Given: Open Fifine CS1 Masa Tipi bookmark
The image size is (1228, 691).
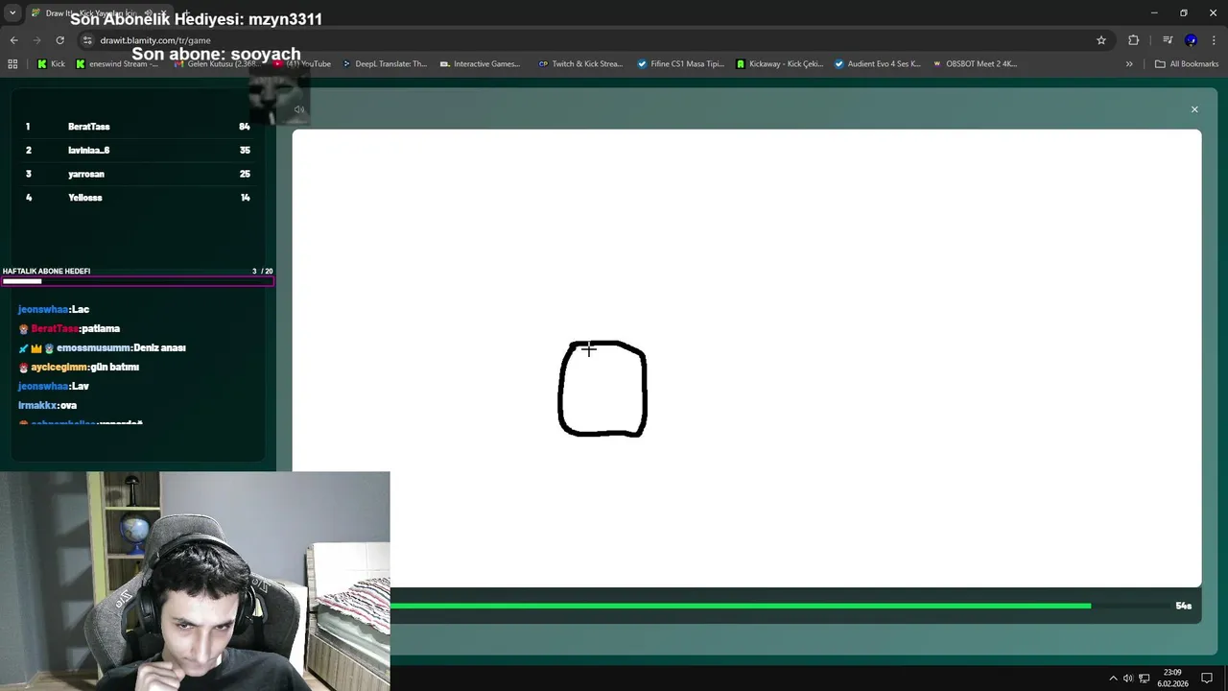Looking at the screenshot, I should tap(680, 64).
